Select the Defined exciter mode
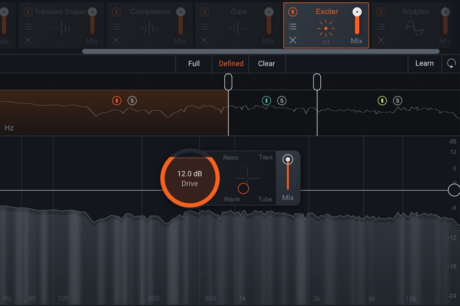 pyautogui.click(x=231, y=64)
